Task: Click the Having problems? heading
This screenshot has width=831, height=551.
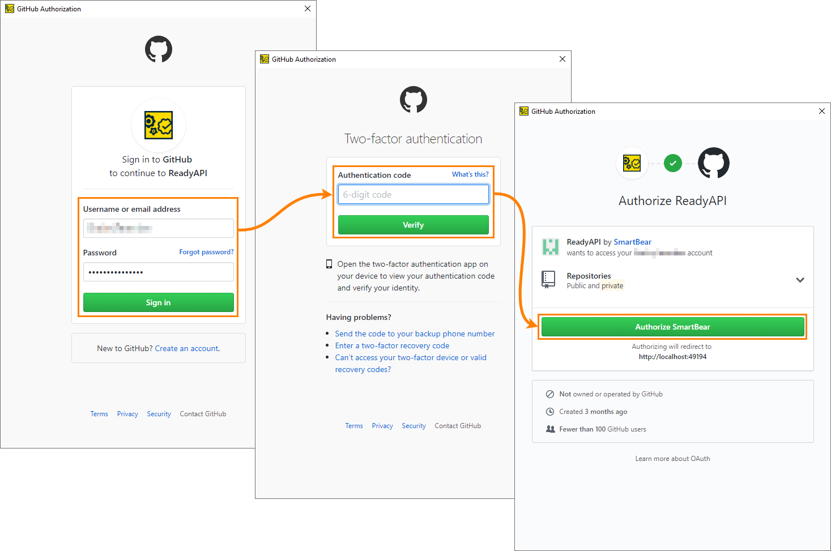Action: pyautogui.click(x=359, y=317)
